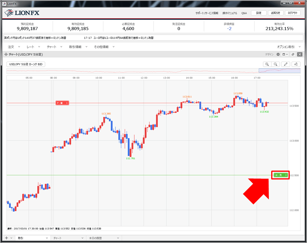The height and width of the screenshot is (243, 307).
Task: Select the green order label 決:売 1
Action: coord(281,175)
